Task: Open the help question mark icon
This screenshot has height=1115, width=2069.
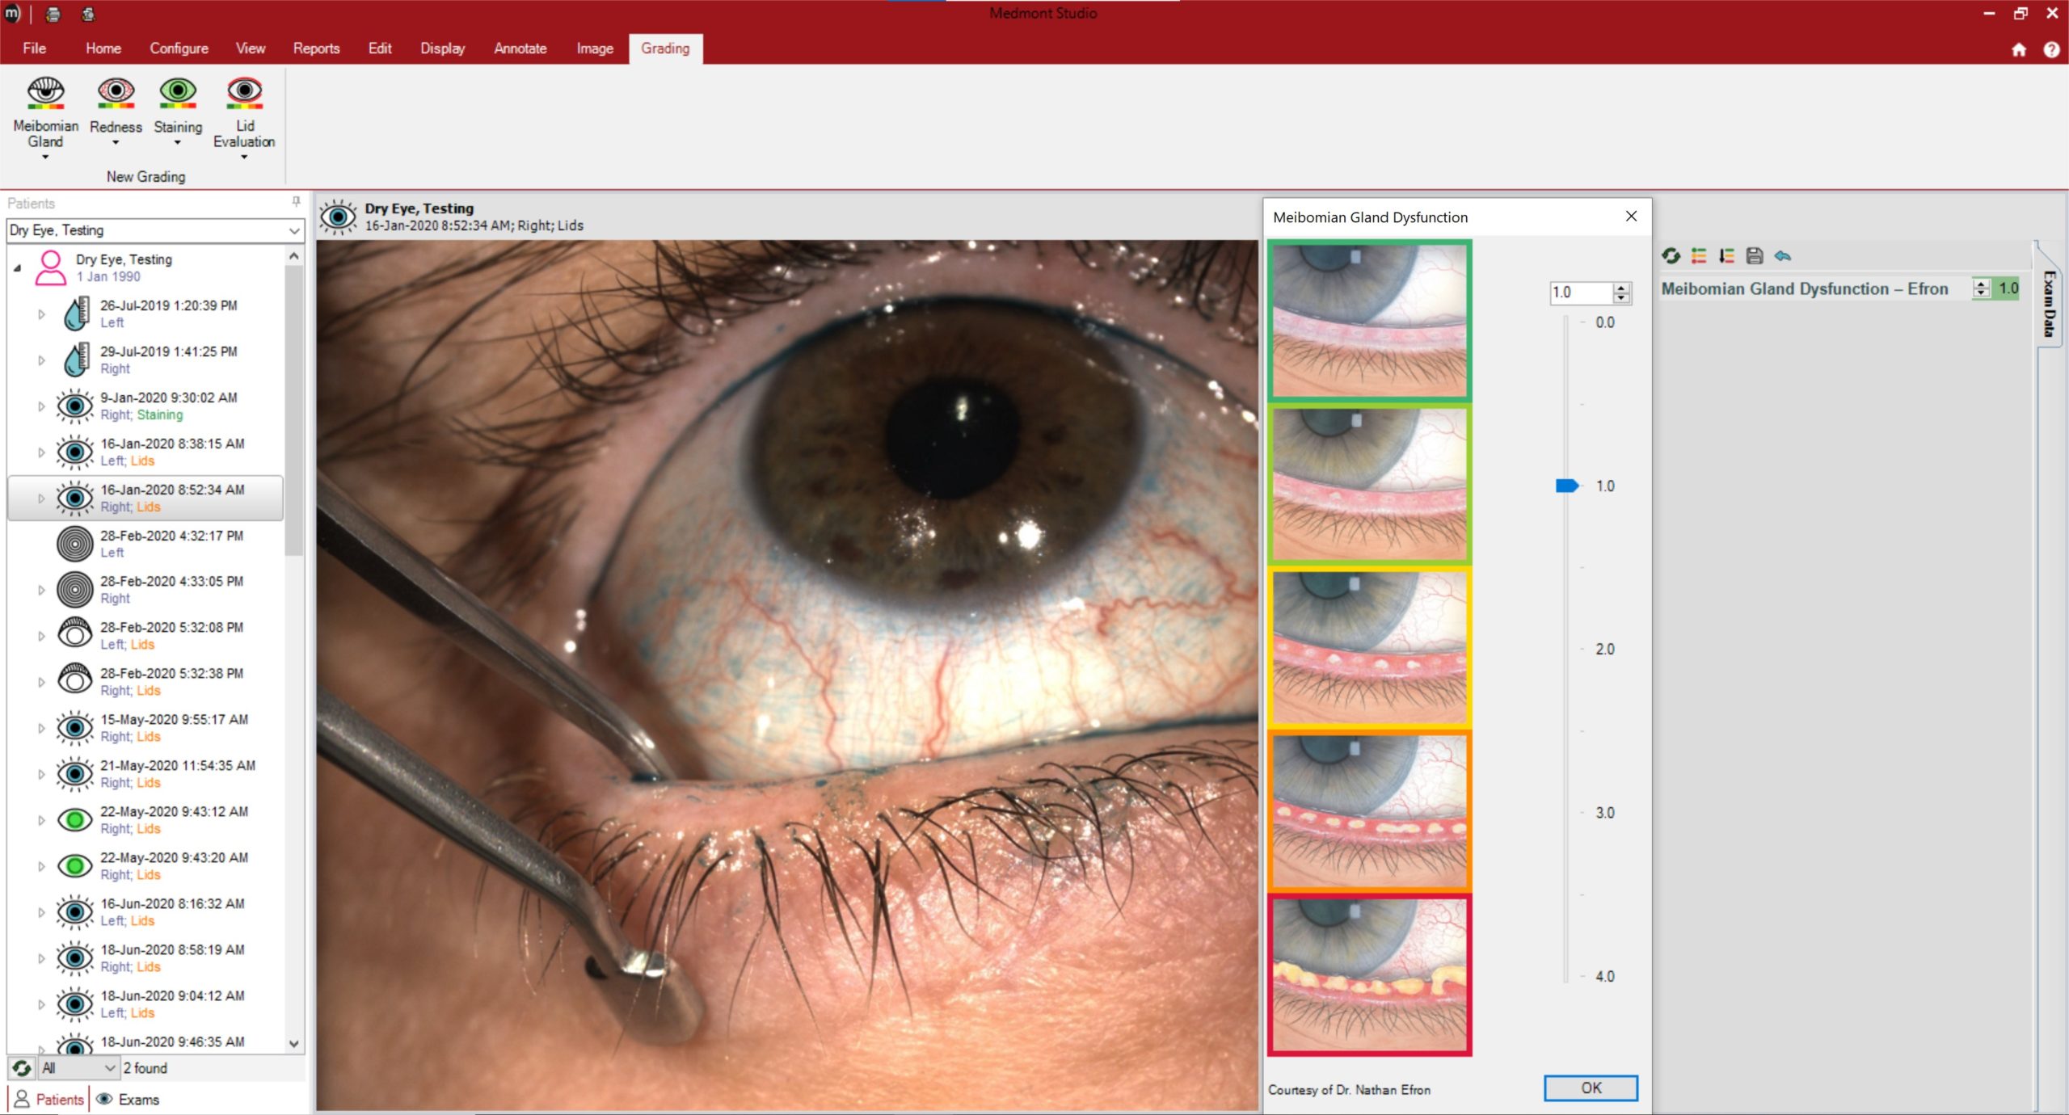Action: point(2051,49)
